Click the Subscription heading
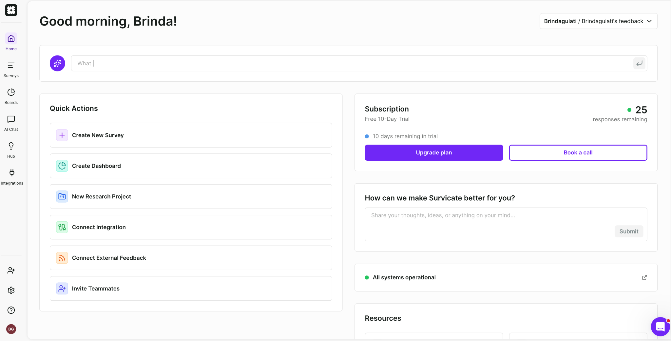 [387, 109]
